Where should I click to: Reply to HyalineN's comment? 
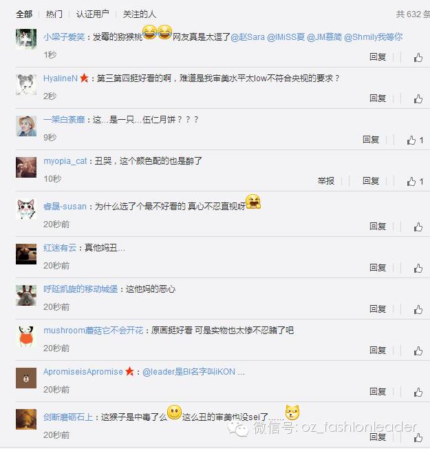[x=378, y=98]
